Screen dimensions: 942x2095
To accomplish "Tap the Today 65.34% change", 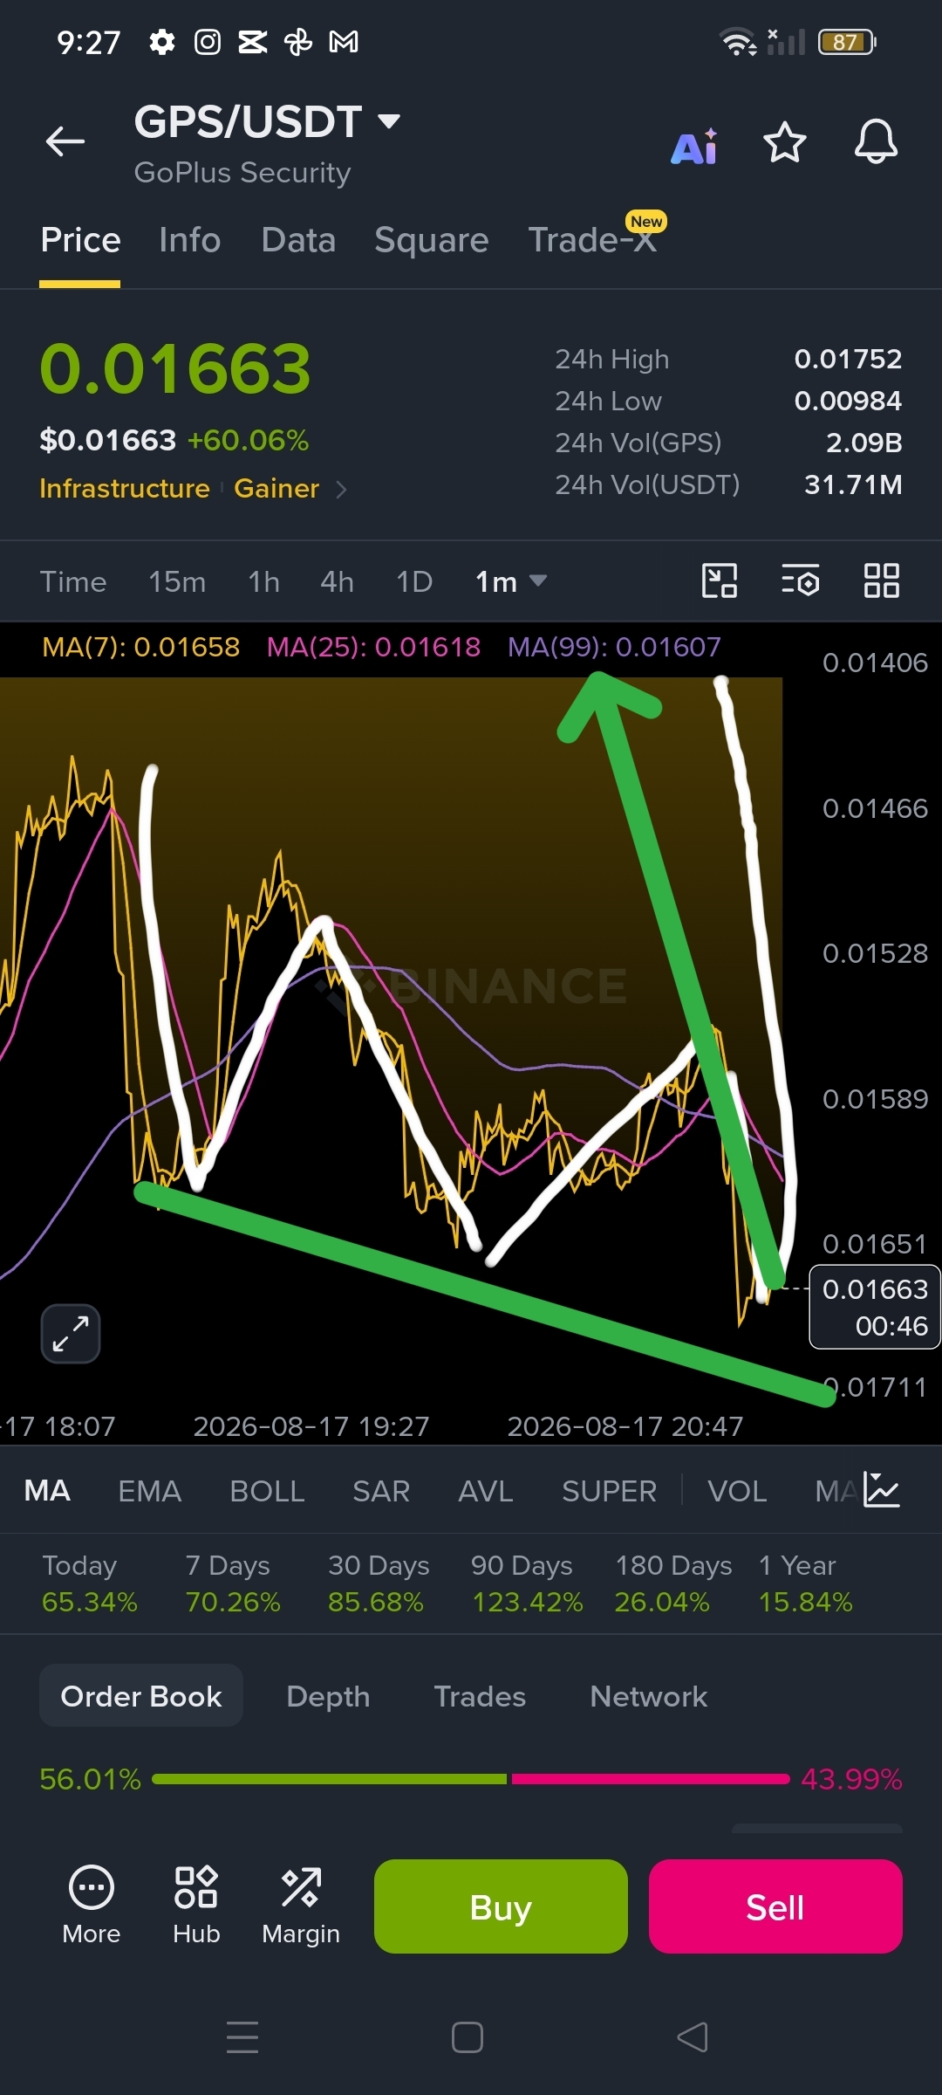I will point(90,1583).
